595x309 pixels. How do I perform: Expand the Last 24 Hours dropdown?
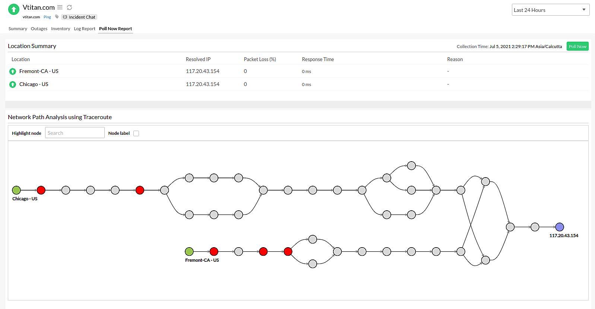point(550,10)
